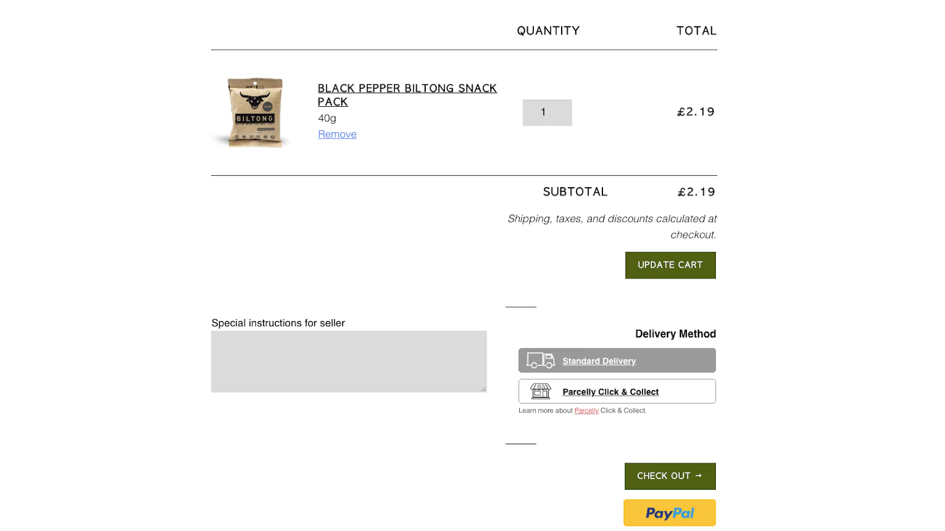Image resolution: width=945 pixels, height=531 pixels.
Task: Follow the red Parcelly learn-more link
Action: coord(586,411)
